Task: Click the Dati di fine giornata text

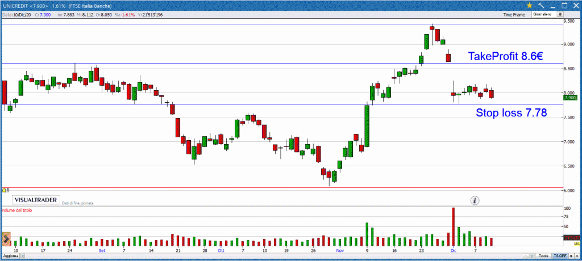Action: tap(77, 203)
